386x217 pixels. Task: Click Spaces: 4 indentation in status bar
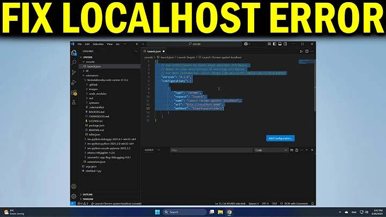click(253, 204)
